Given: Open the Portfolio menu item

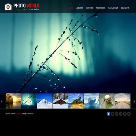Looking at the screenshot, I should pos(90,8).
